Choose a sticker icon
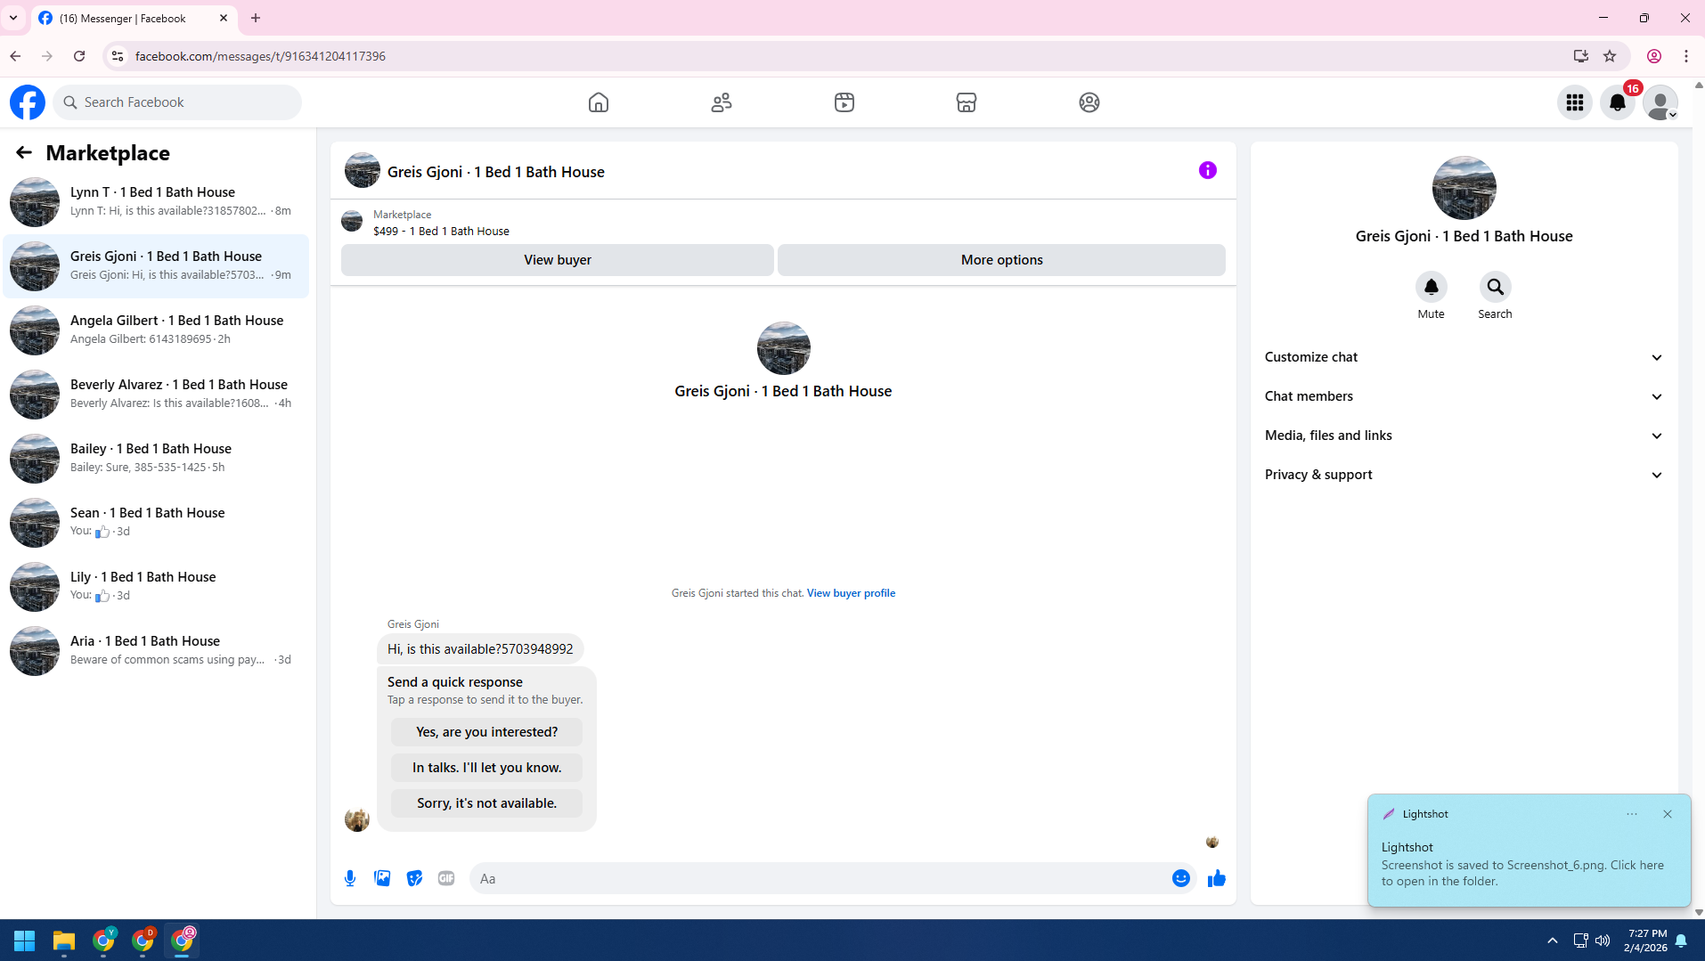 (x=414, y=878)
